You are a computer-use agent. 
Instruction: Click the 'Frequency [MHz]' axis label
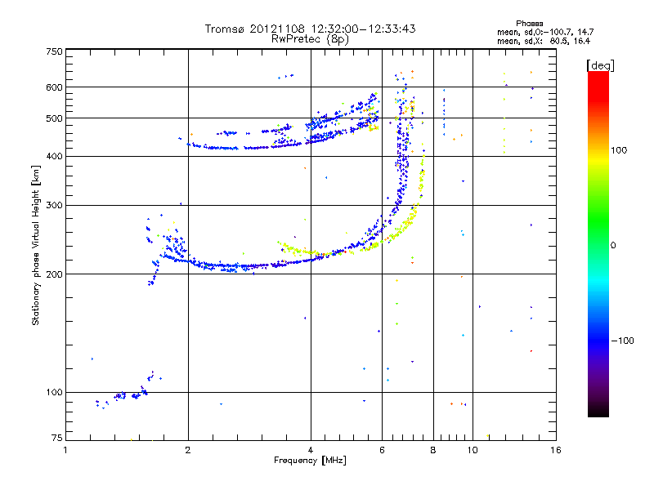[310, 461]
